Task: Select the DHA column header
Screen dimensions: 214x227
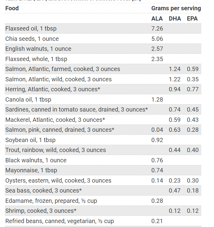Action: tap(175, 18)
